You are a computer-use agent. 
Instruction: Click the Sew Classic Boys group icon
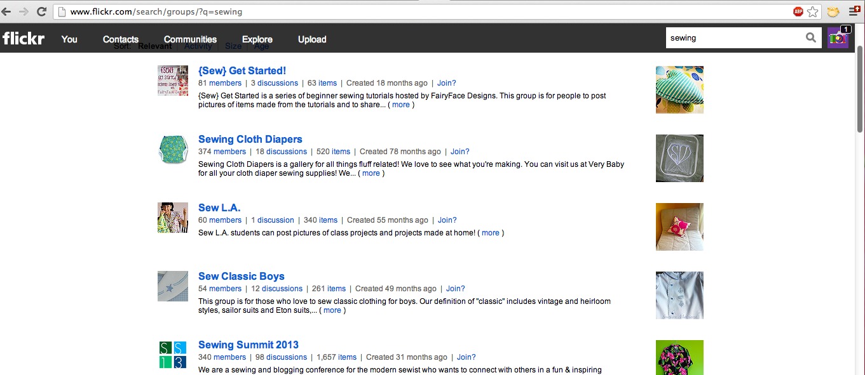tap(173, 286)
